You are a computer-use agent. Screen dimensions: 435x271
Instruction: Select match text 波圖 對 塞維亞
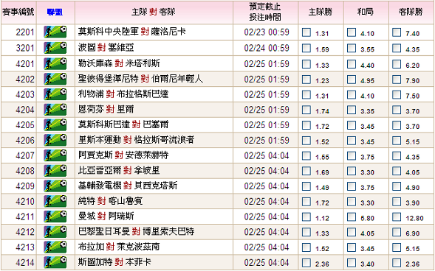[x=106, y=48]
